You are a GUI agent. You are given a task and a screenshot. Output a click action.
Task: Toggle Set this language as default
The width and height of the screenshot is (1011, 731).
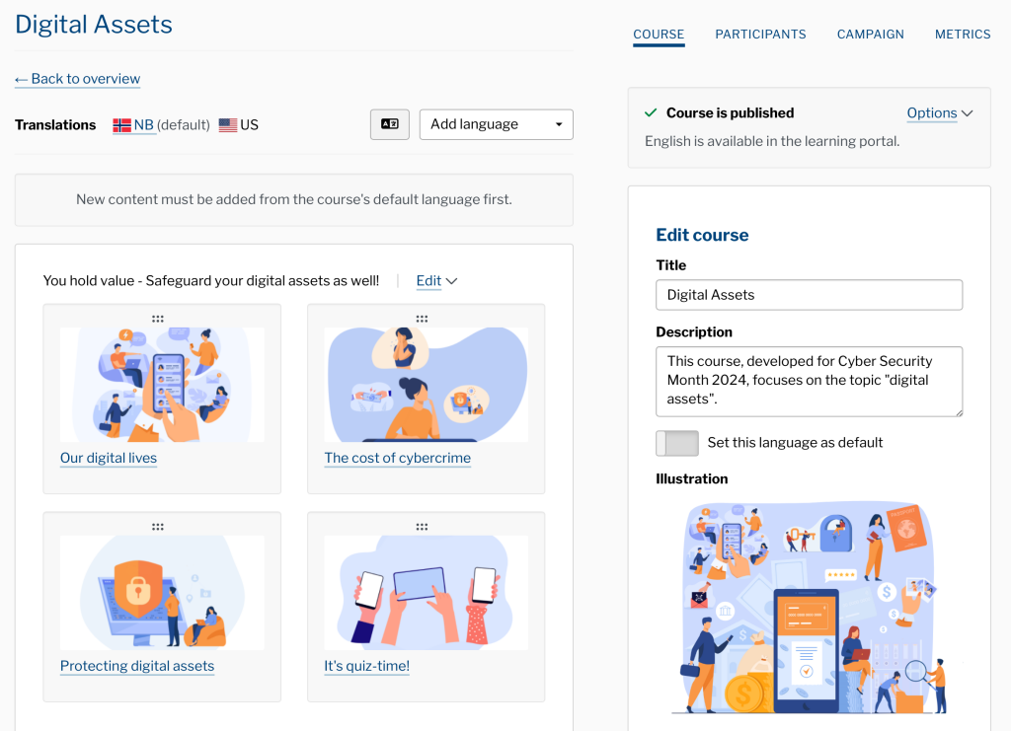[x=677, y=443]
